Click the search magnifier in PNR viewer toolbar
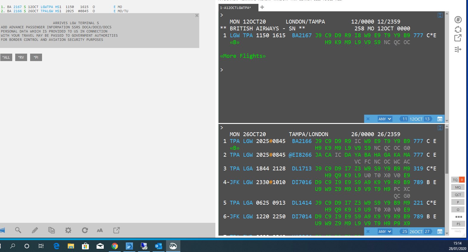This screenshot has height=252, width=468. (18, 230)
